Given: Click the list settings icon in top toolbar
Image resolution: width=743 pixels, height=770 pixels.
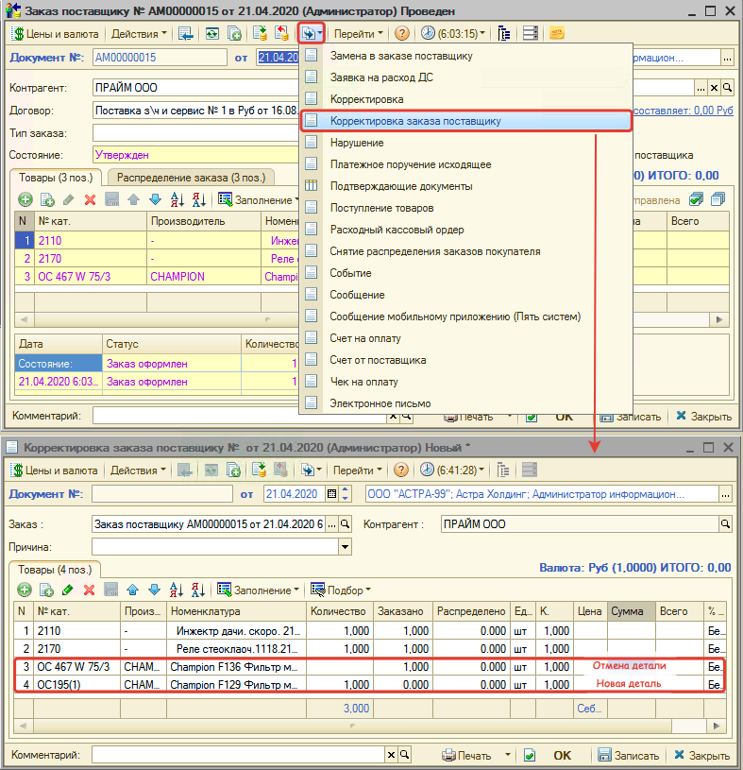Looking at the screenshot, I should click(530, 33).
